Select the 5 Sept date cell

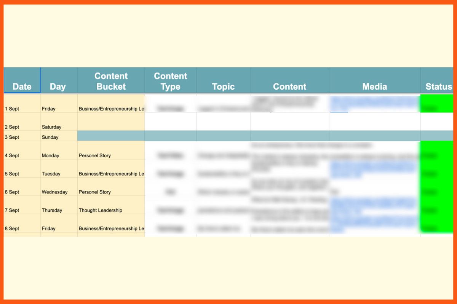(22, 168)
